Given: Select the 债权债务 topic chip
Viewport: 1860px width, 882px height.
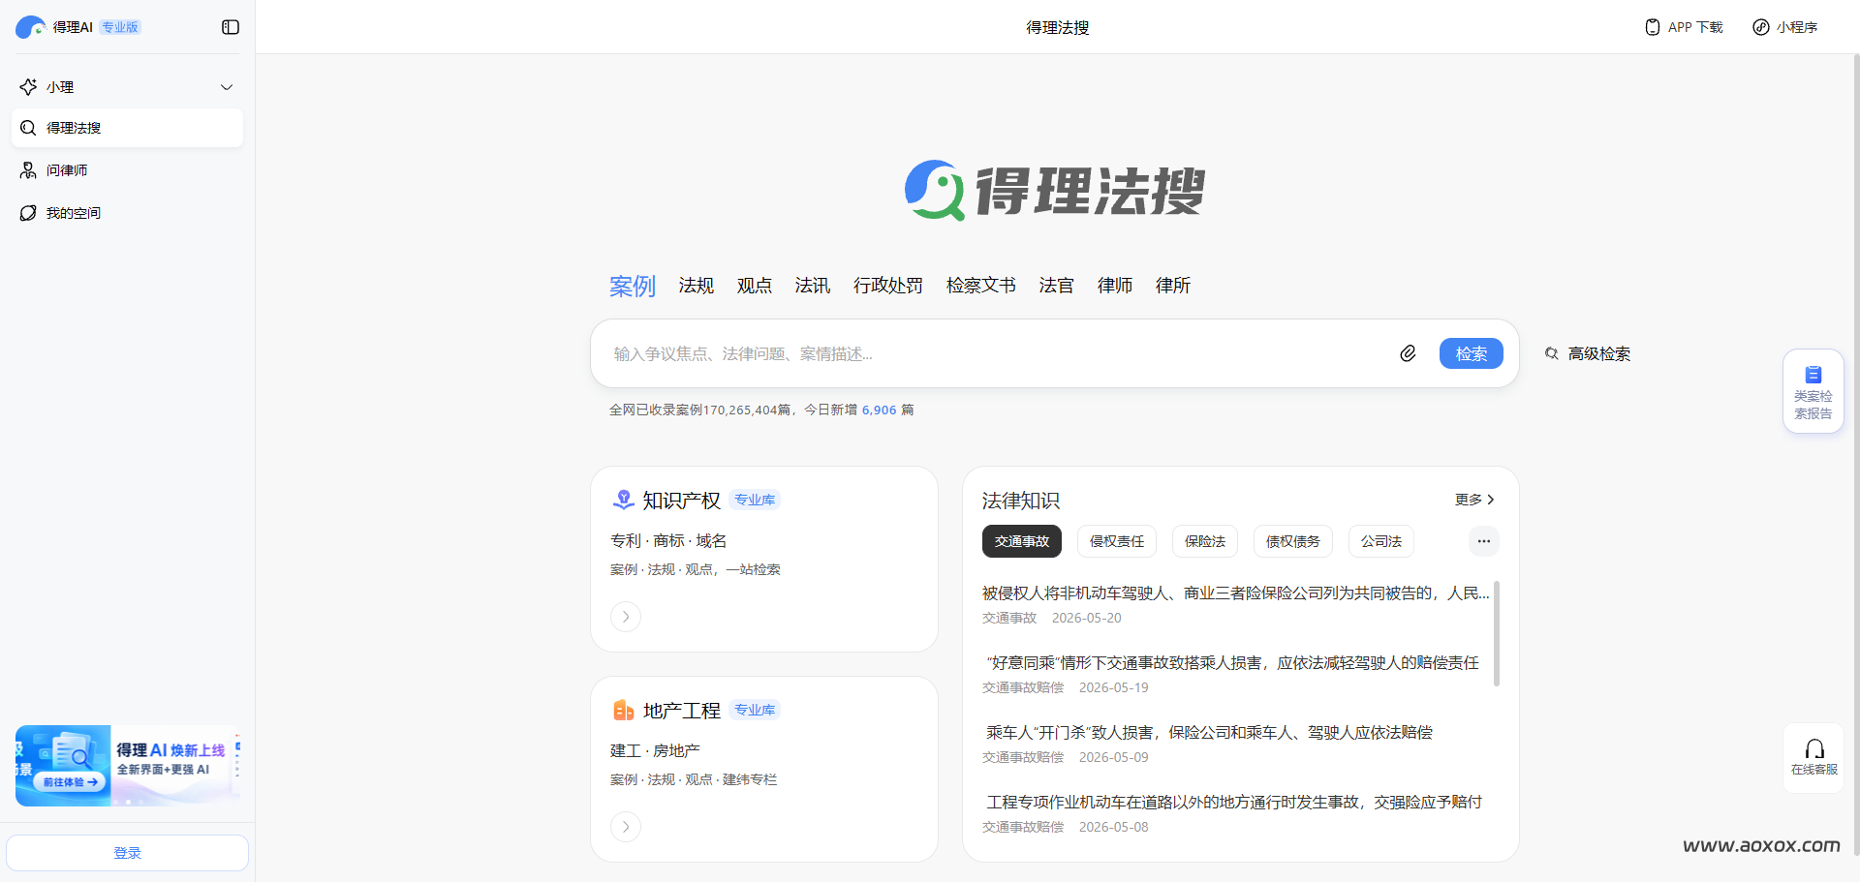Looking at the screenshot, I should [1293, 541].
